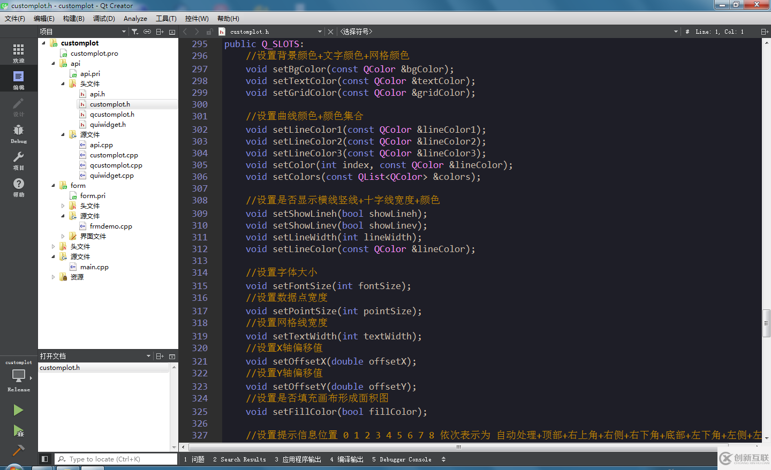The image size is (771, 470).
Task: Select quiwidget.cpp in the tree
Action: coord(112,175)
